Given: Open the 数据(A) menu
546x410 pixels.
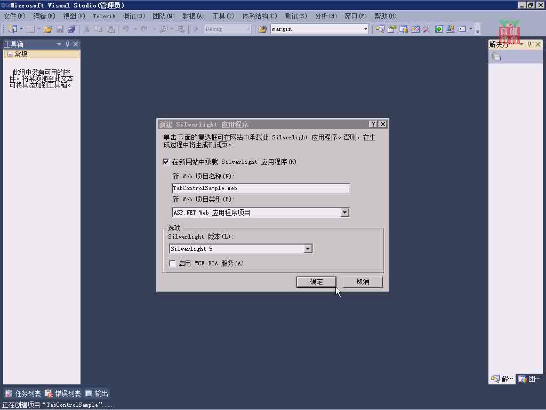Looking at the screenshot, I should 194,16.
